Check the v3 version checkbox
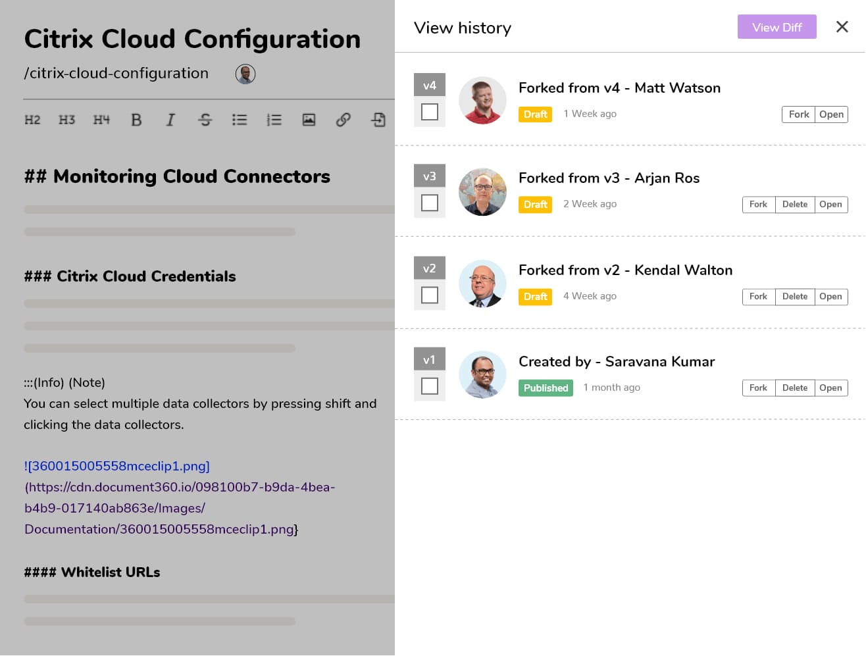Screen dimensions: 866x656 tap(430, 203)
